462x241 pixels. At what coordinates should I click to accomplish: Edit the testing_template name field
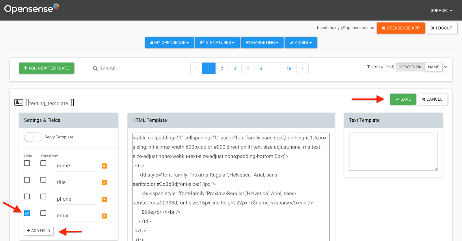pos(49,103)
